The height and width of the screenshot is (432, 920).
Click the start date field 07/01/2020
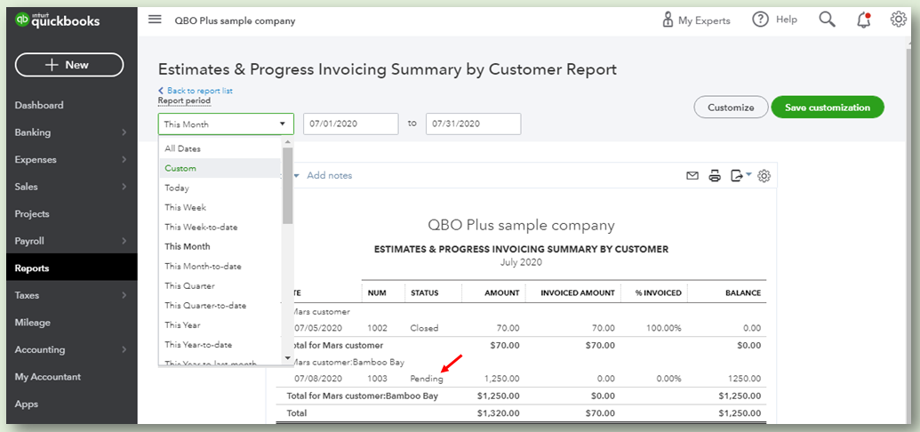350,124
